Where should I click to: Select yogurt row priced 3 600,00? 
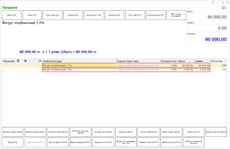coord(114,70)
